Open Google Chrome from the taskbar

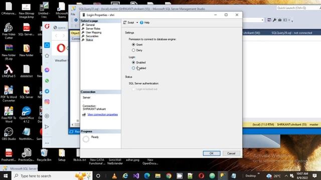point(169,176)
